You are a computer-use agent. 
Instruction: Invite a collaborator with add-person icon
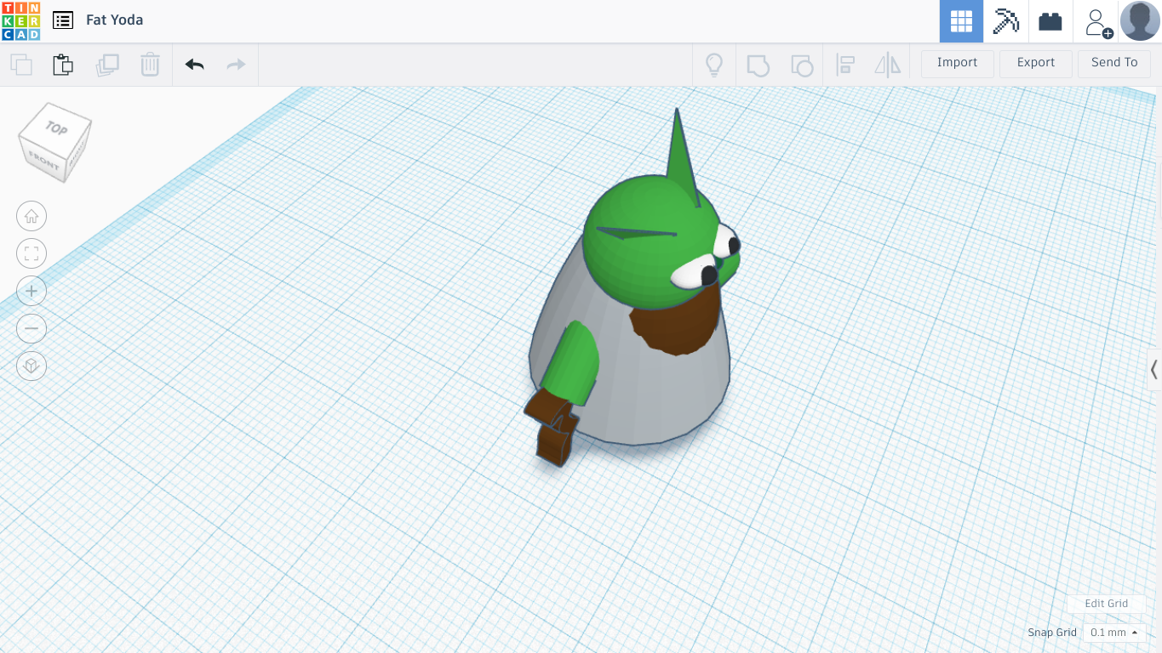coord(1097,22)
